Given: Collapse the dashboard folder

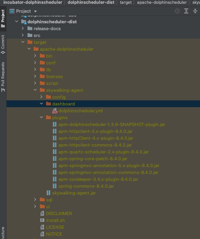Looking at the screenshot, I should (41, 104).
